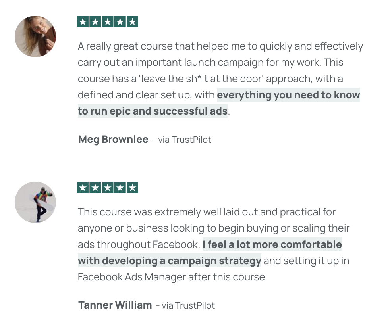Image resolution: width=390 pixels, height=330 pixels.
Task: Click fifth star in Meg Brownlee's rating
Action: tap(132, 22)
